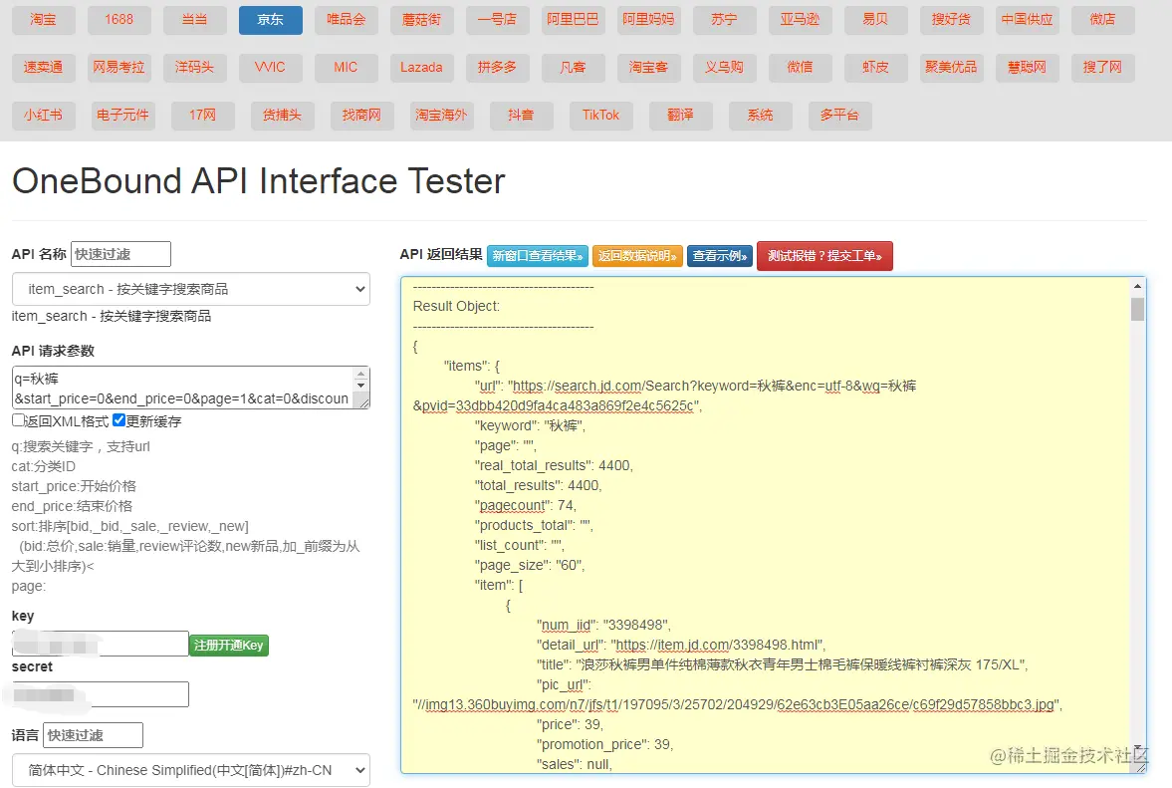1172x788 pixels.
Task: Switch to the 电子元件 tab
Action: tap(123, 116)
